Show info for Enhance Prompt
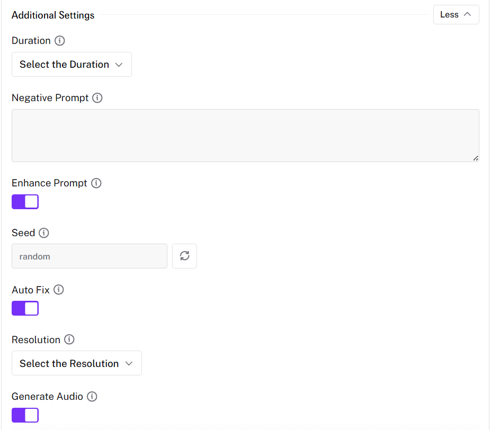 [x=96, y=183]
